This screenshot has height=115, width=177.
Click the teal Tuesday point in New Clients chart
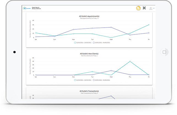pos(92,71)
